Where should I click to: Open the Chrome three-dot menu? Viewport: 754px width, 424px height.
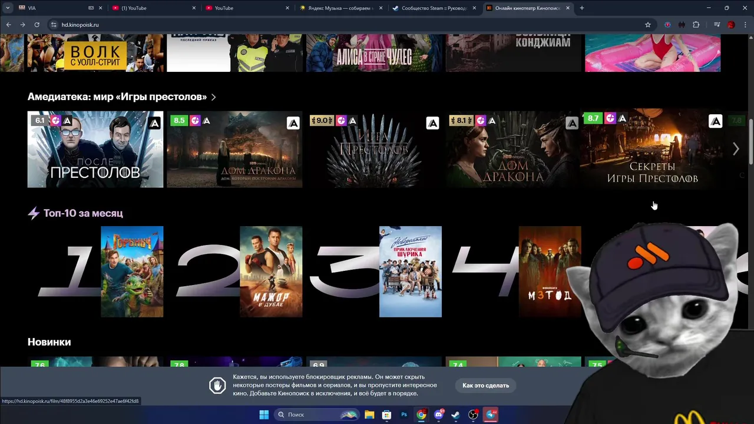[745, 25]
